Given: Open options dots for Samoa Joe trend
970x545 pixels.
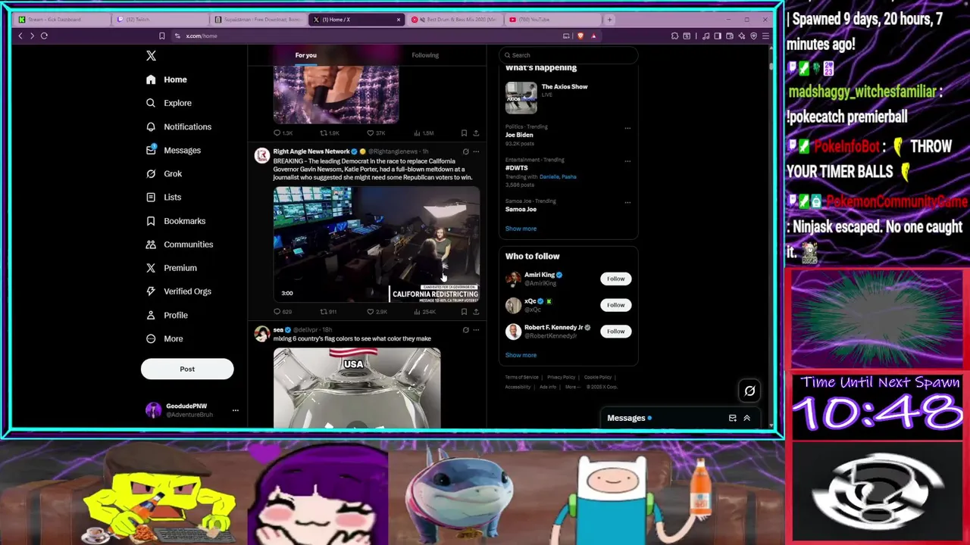Looking at the screenshot, I should coord(627,202).
